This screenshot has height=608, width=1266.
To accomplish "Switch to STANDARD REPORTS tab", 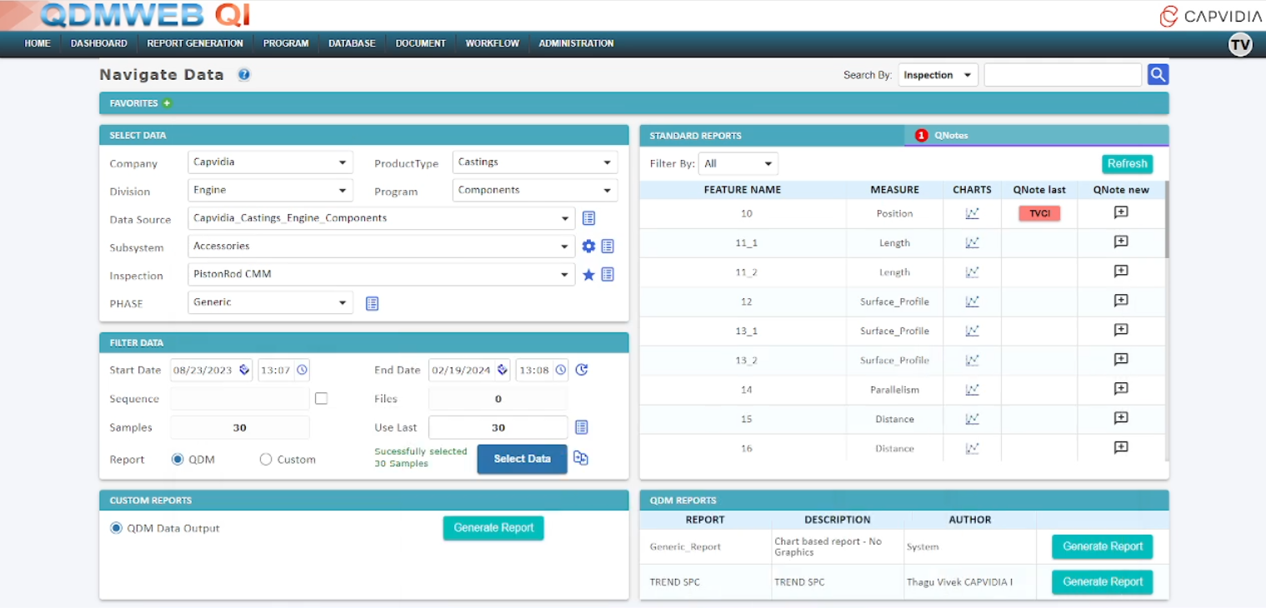I will 772,135.
